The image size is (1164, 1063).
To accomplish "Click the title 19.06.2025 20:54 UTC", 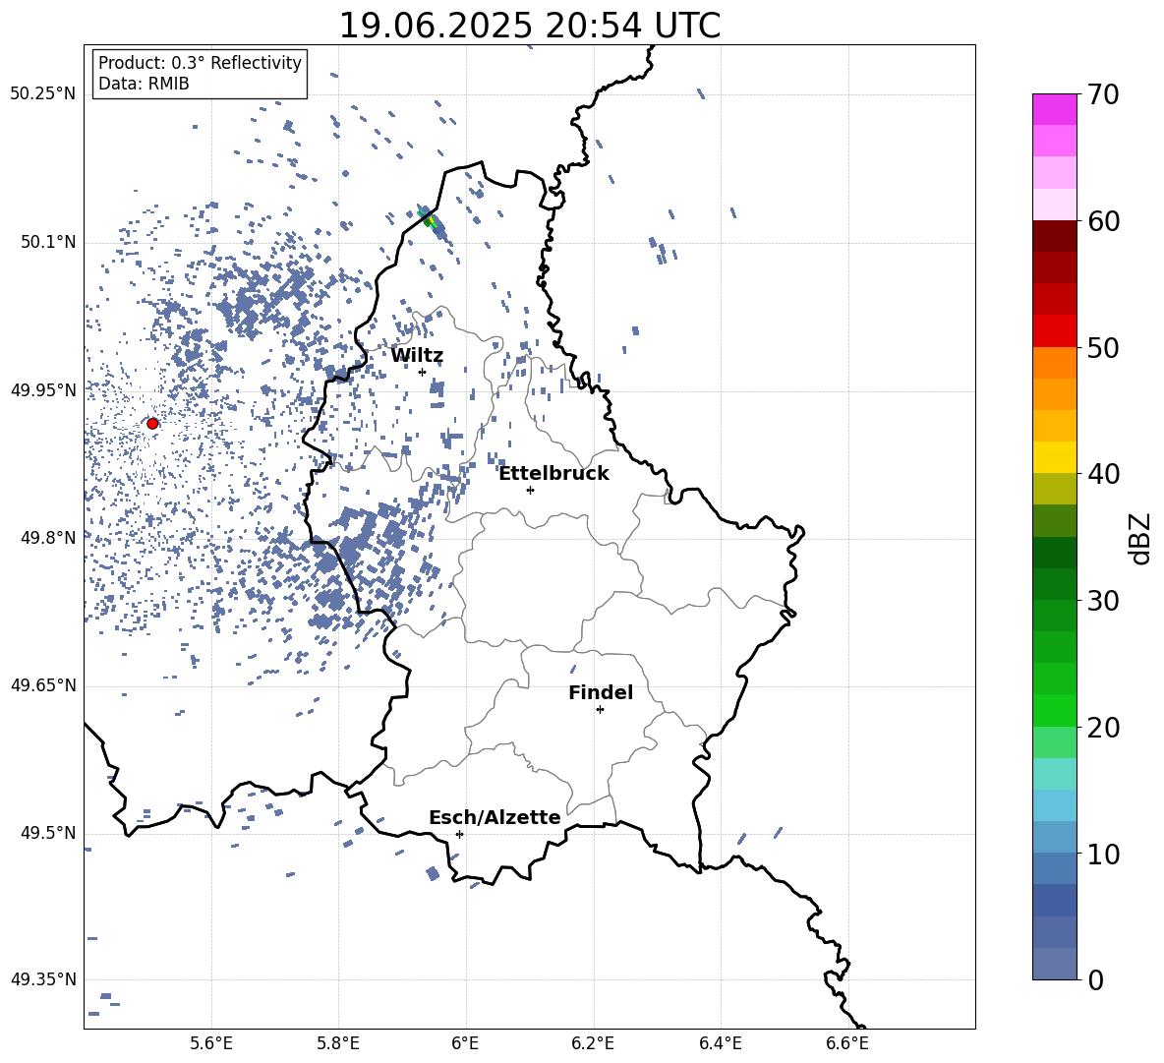I will [x=529, y=26].
